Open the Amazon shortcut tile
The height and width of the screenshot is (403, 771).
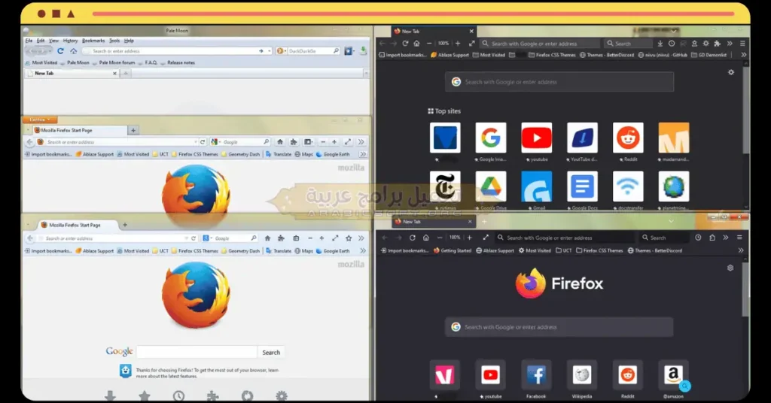673,374
